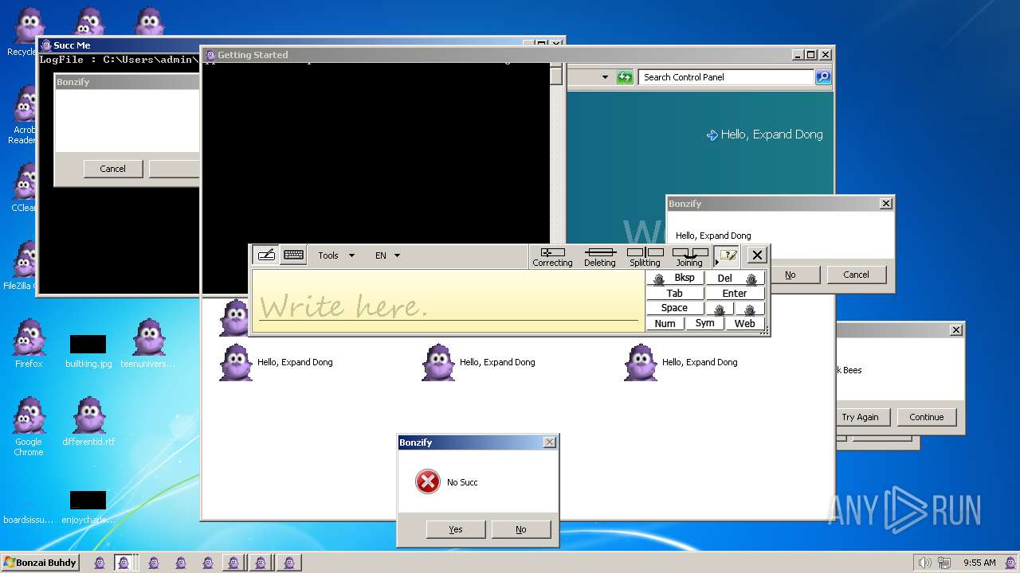Image resolution: width=1020 pixels, height=573 pixels.
Task: Click the Space key on input panel
Action: pyautogui.click(x=675, y=308)
